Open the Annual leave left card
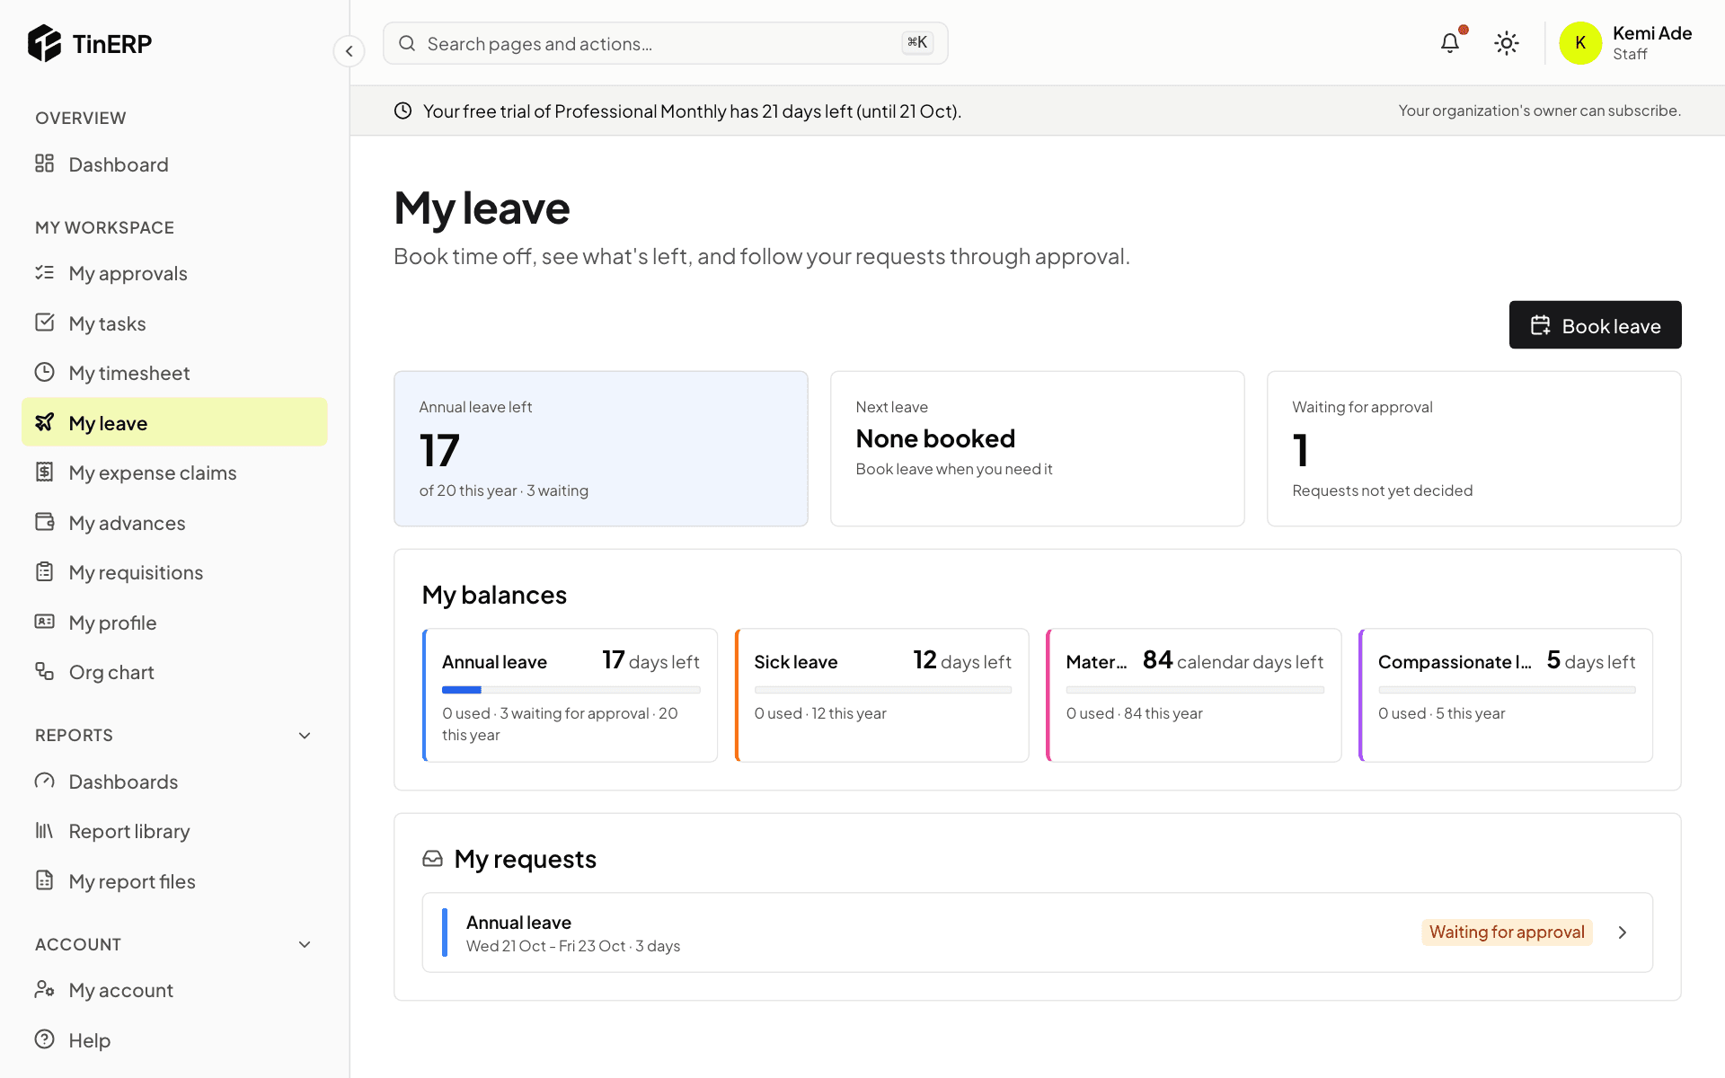 [x=601, y=448]
